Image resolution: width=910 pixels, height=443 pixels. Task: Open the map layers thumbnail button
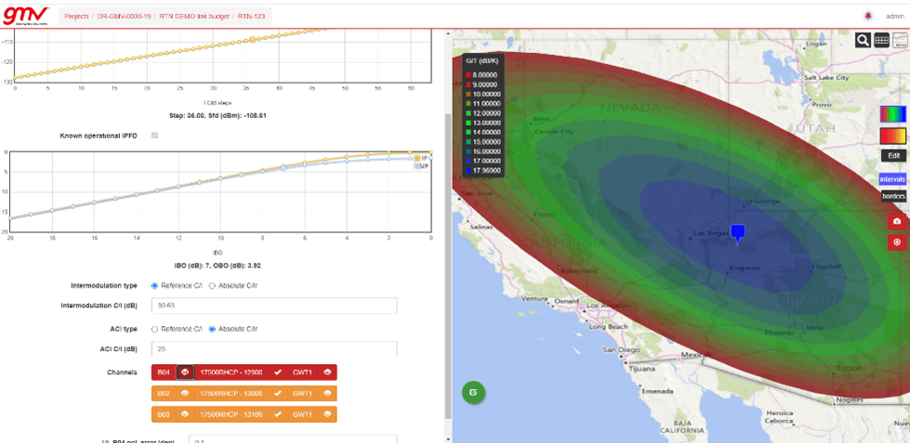900,40
